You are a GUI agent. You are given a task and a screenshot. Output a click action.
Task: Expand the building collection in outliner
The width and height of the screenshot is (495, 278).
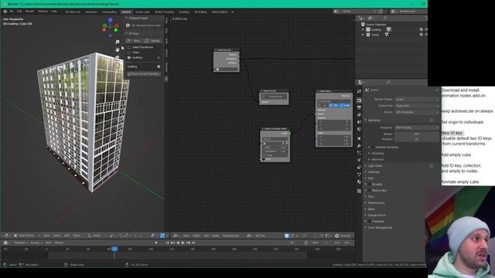point(363,29)
